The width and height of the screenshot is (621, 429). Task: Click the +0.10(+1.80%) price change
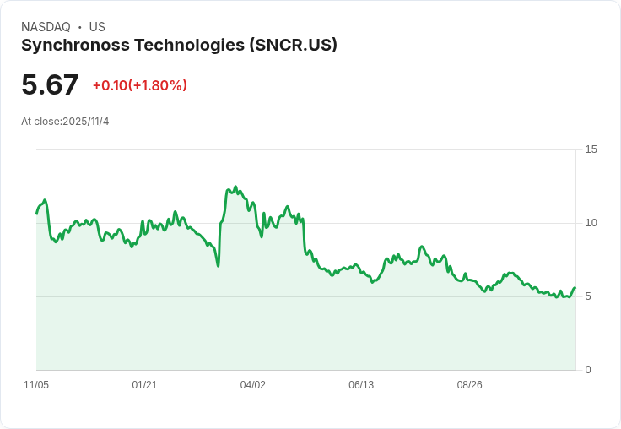coord(139,85)
